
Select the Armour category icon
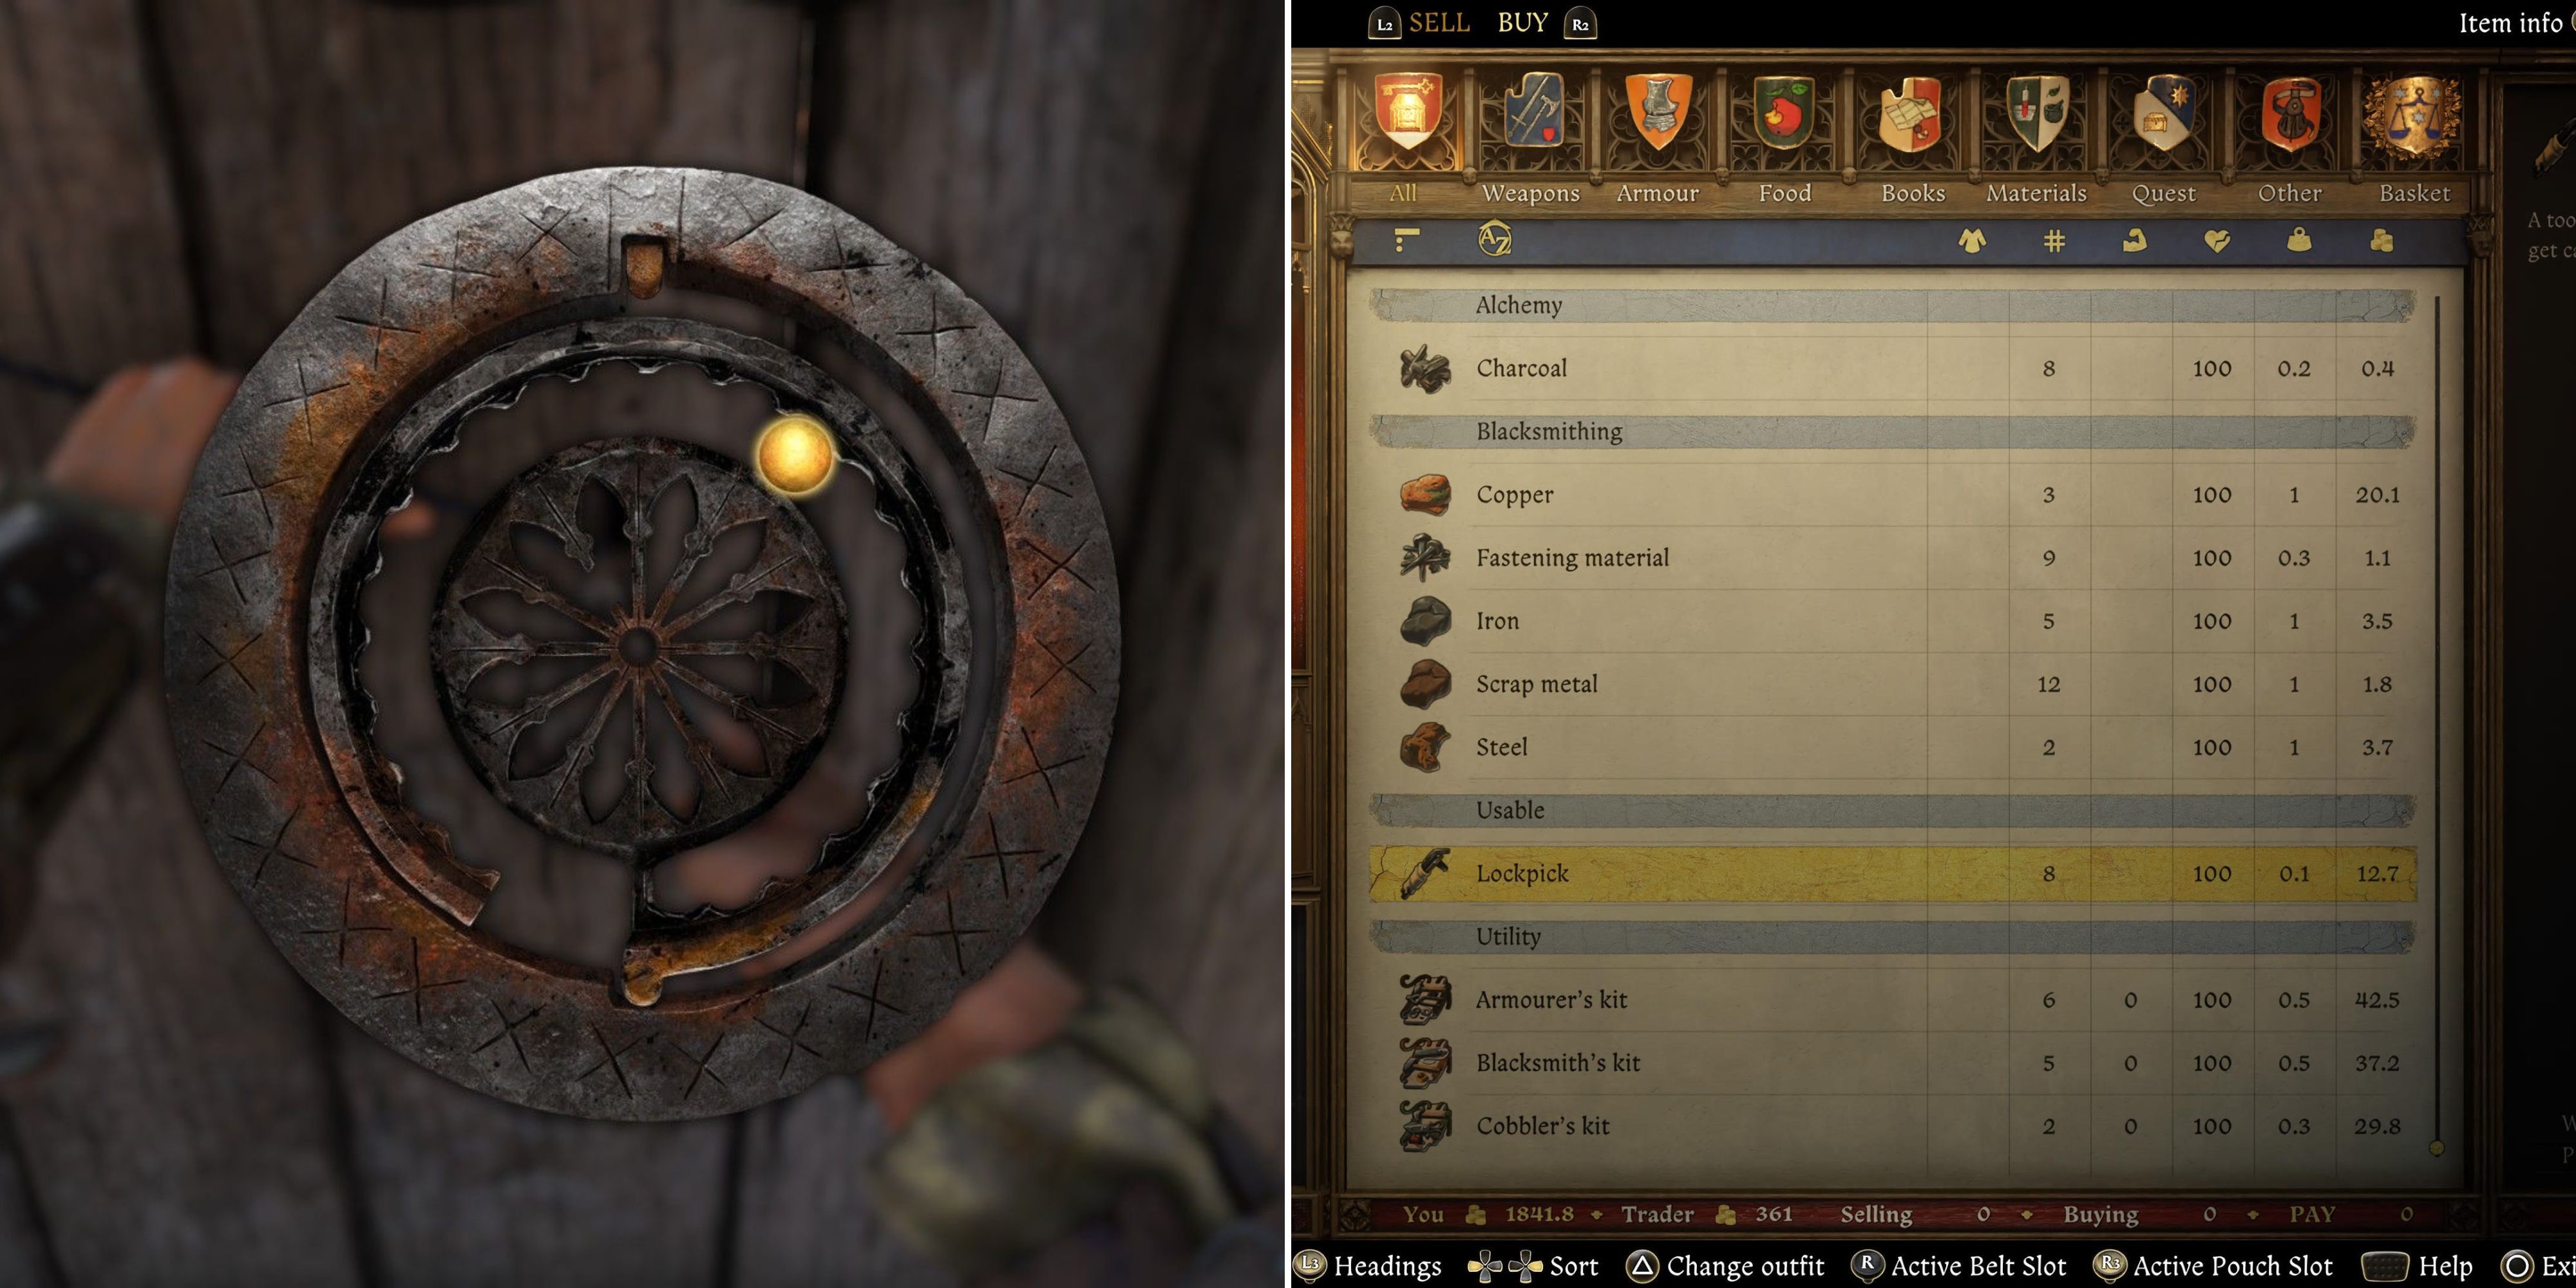(1653, 123)
